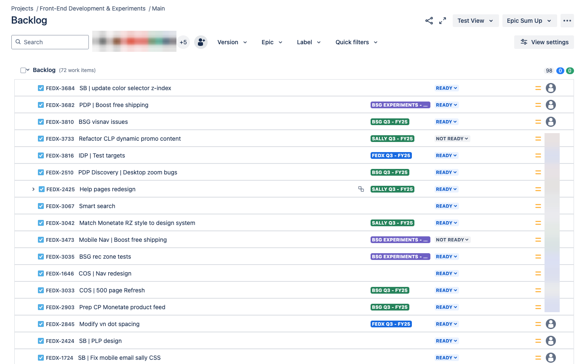This screenshot has width=582, height=364.
Task: Open Front-End Development & Experiments breadcrumb
Action: click(x=93, y=8)
